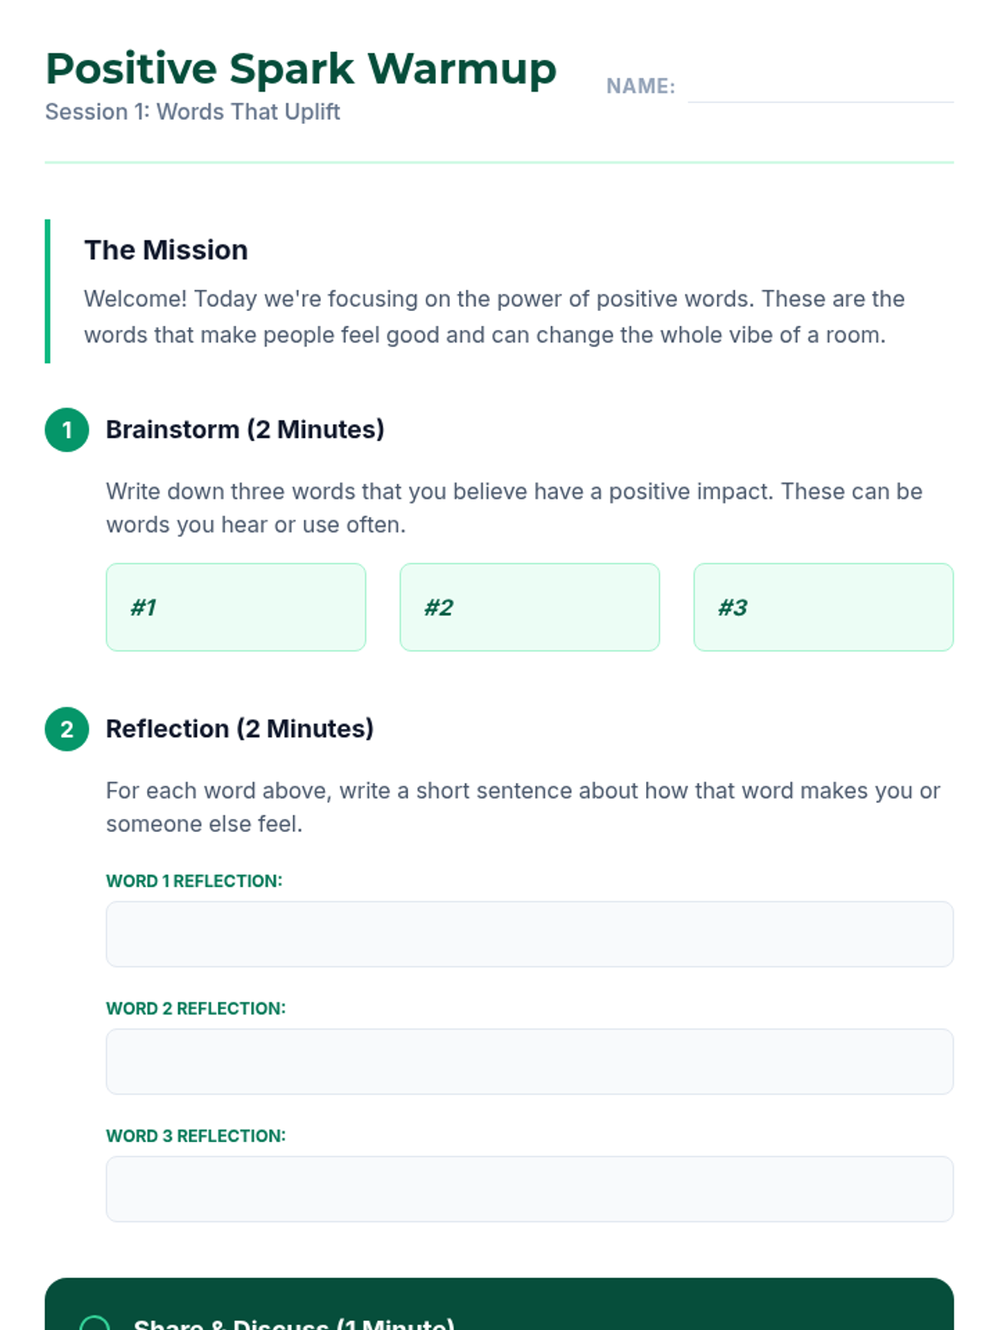Focus the Word 2 Reflection text field
Viewport: 998px width, 1330px height.
[x=529, y=1061]
